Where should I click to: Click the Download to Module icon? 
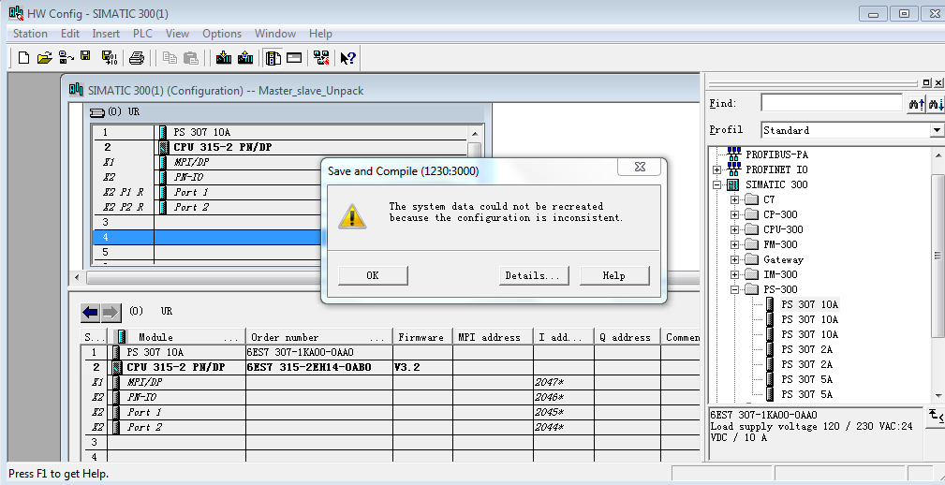pyautogui.click(x=224, y=58)
